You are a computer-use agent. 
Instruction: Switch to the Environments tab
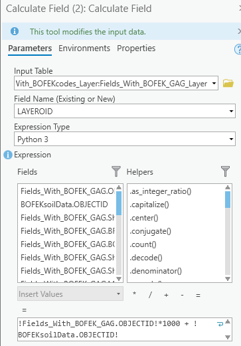pos(84,48)
